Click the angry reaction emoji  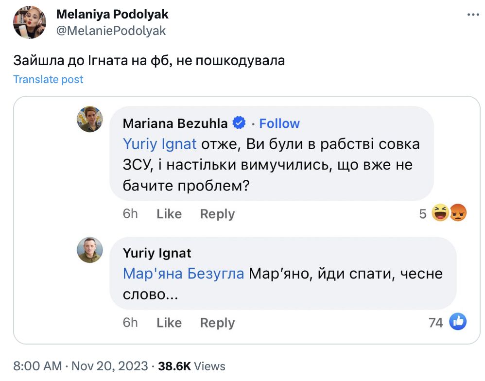458,213
